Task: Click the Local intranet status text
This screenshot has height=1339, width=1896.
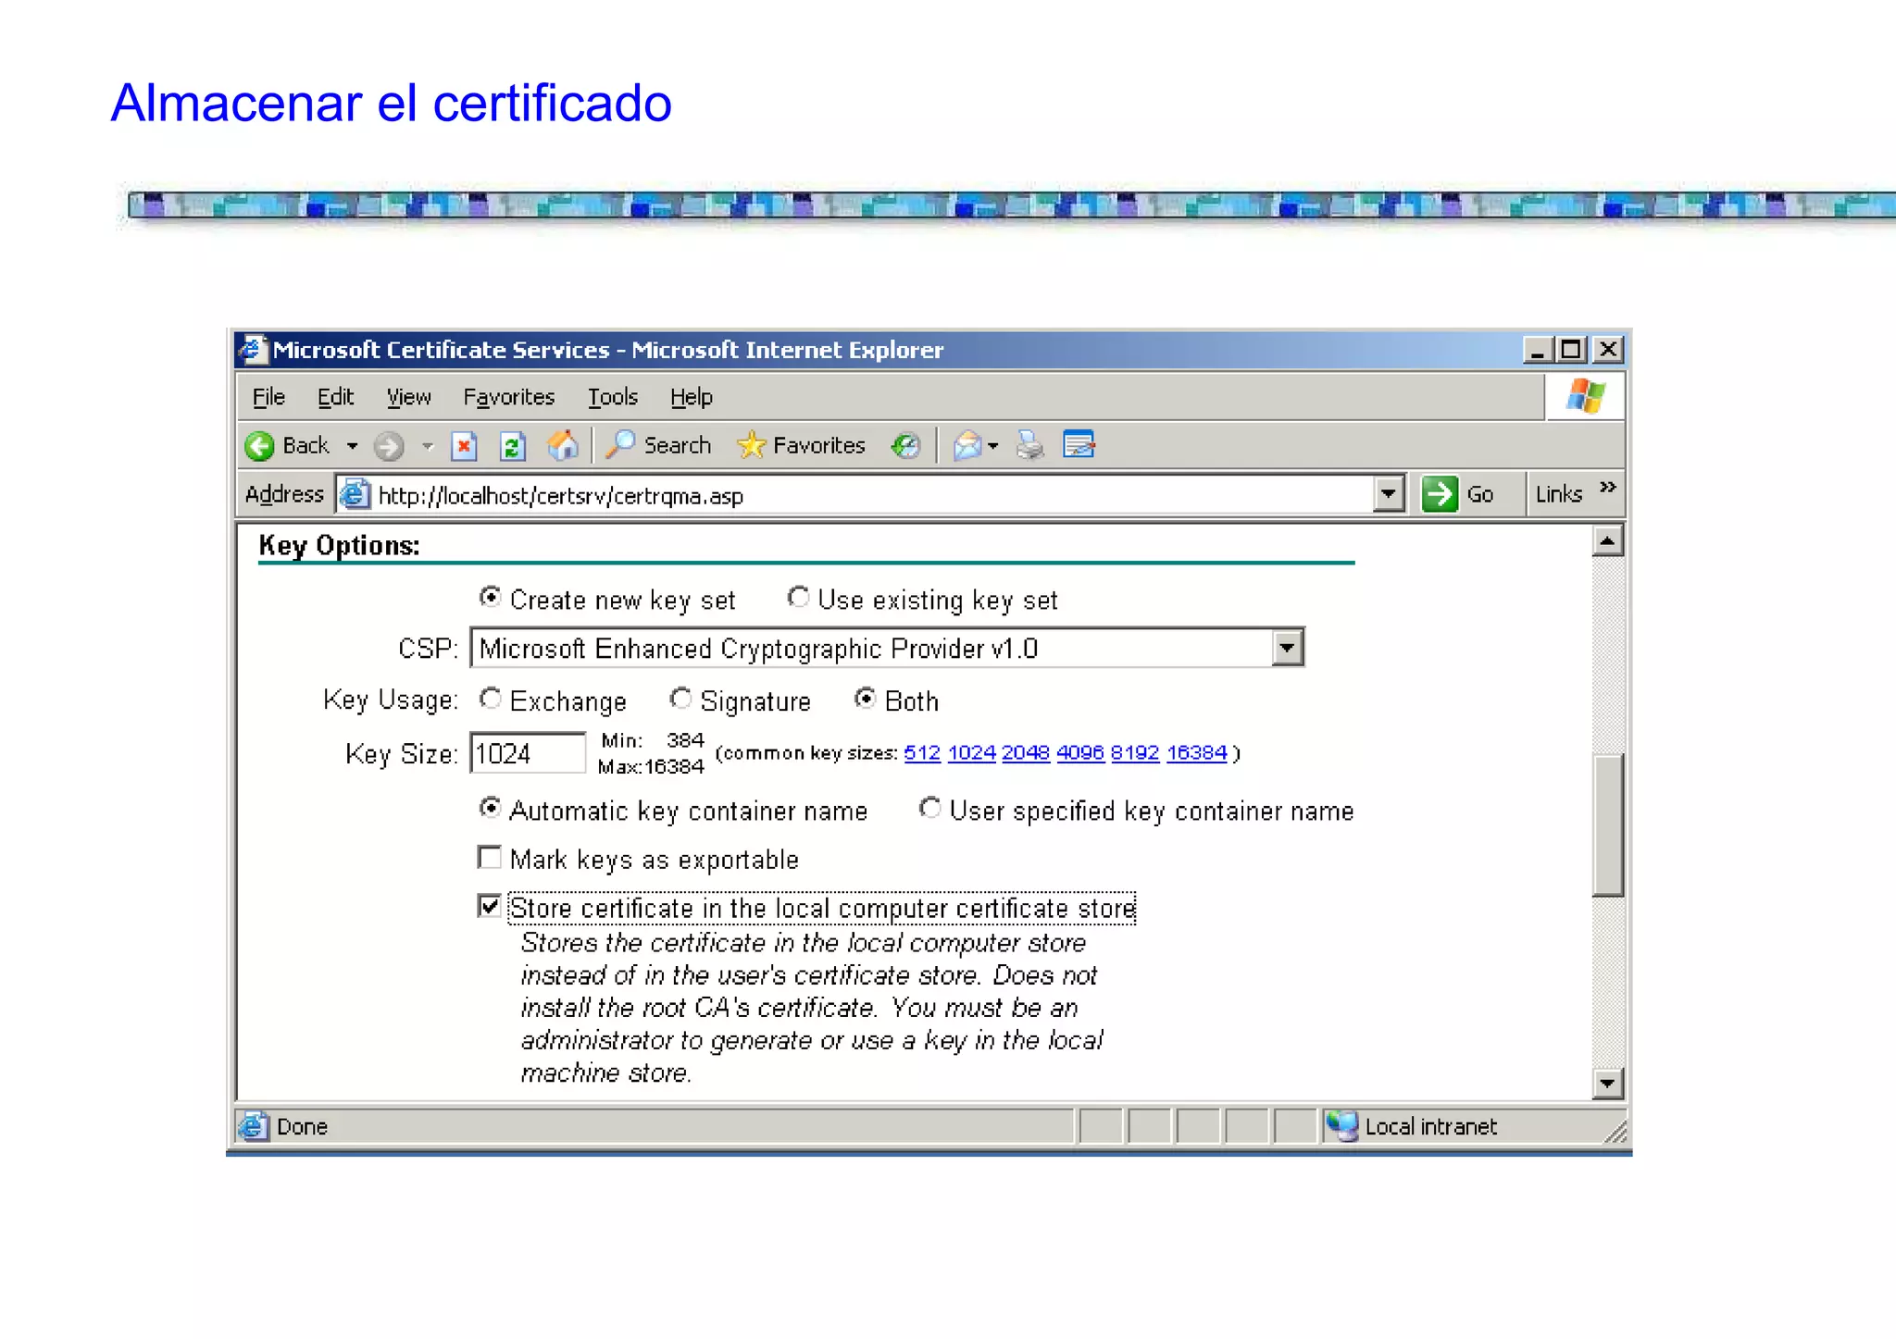Action: coord(1430,1126)
